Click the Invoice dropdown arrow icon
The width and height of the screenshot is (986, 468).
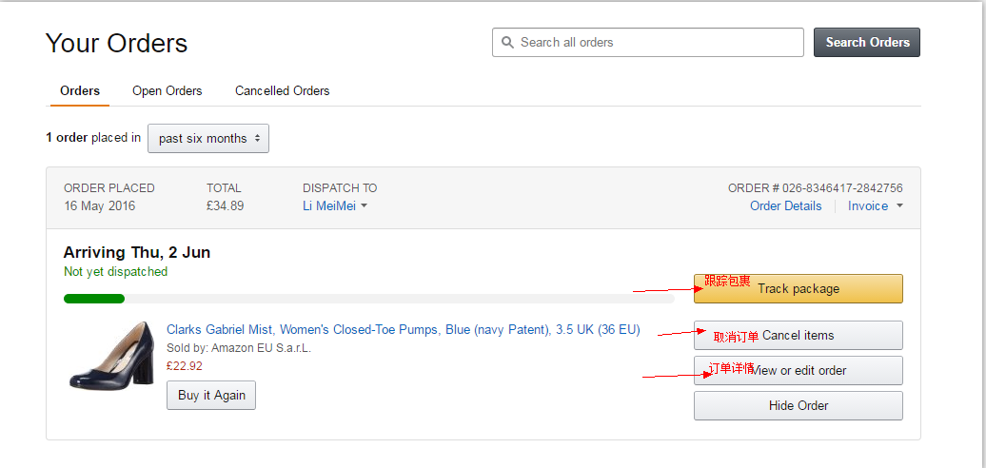click(899, 206)
